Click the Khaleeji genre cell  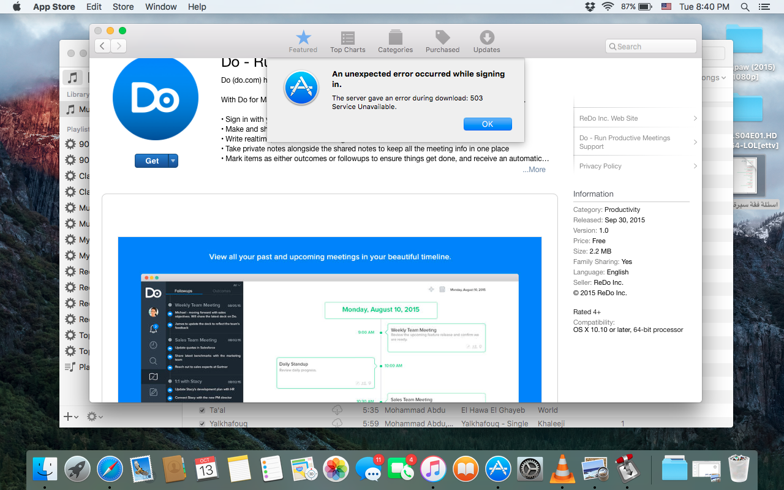click(x=551, y=424)
